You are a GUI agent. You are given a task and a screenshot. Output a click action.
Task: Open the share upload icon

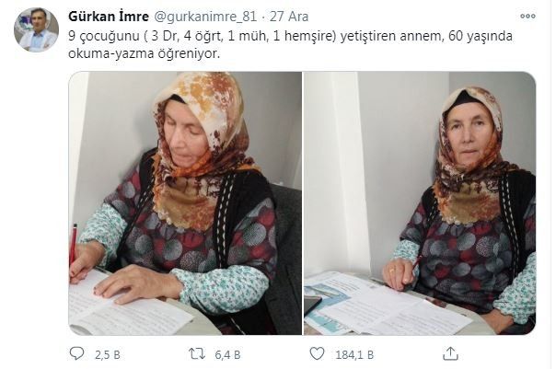point(450,353)
